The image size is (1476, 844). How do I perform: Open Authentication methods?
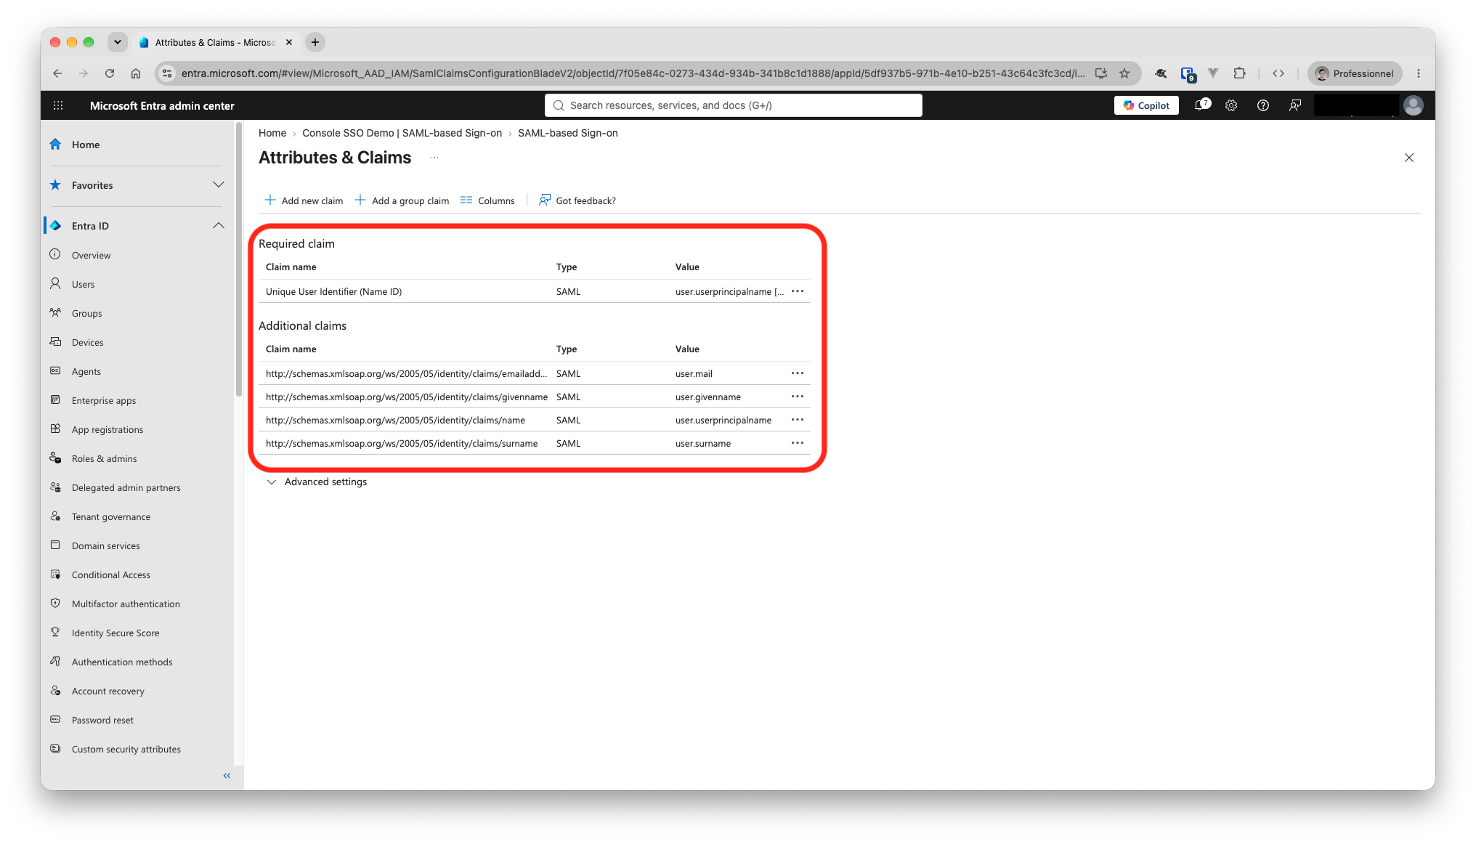tap(121, 662)
